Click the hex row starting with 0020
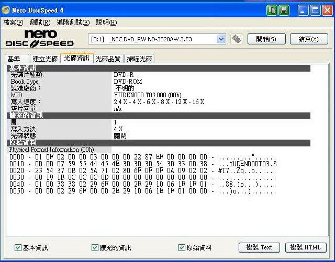The image size is (335, 262). coord(143,171)
